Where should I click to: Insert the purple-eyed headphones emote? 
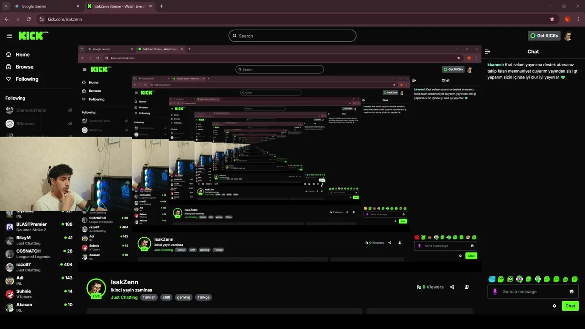520,279
